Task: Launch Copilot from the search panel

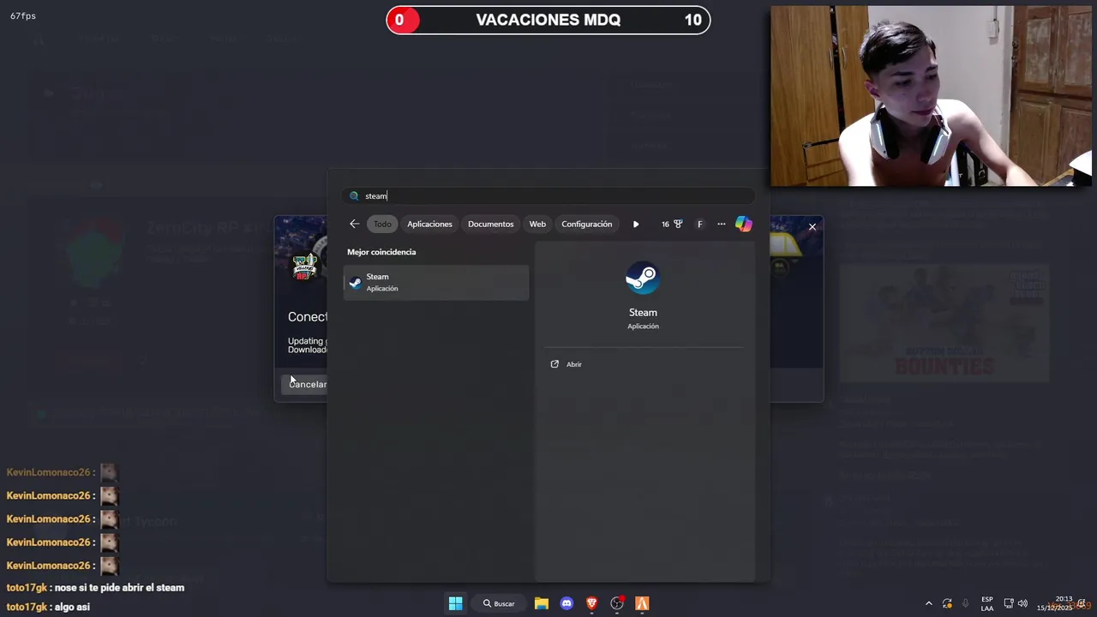Action: (x=743, y=225)
